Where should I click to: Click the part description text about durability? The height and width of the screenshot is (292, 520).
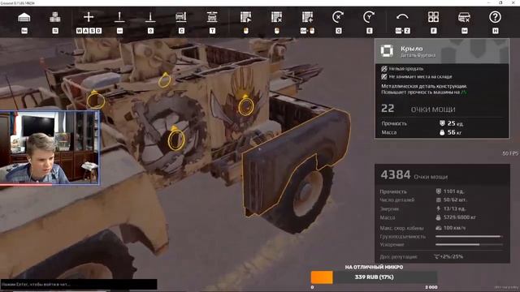point(424,89)
